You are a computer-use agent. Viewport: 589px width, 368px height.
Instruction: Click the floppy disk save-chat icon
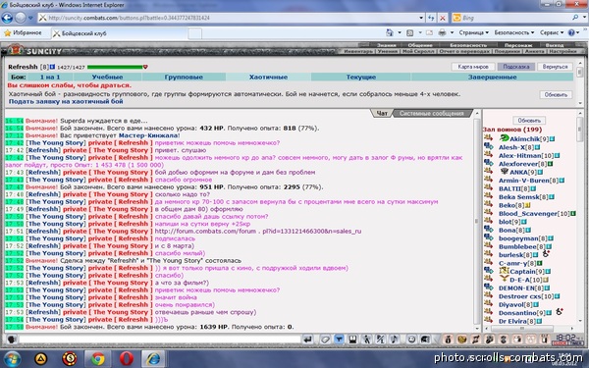pyautogui.click(x=352, y=340)
